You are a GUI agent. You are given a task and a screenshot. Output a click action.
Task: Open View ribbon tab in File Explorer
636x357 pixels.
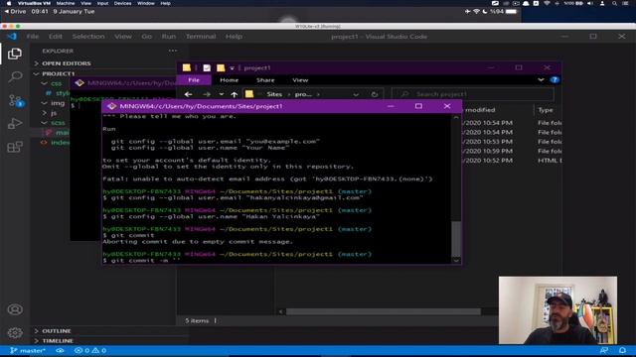tap(300, 80)
